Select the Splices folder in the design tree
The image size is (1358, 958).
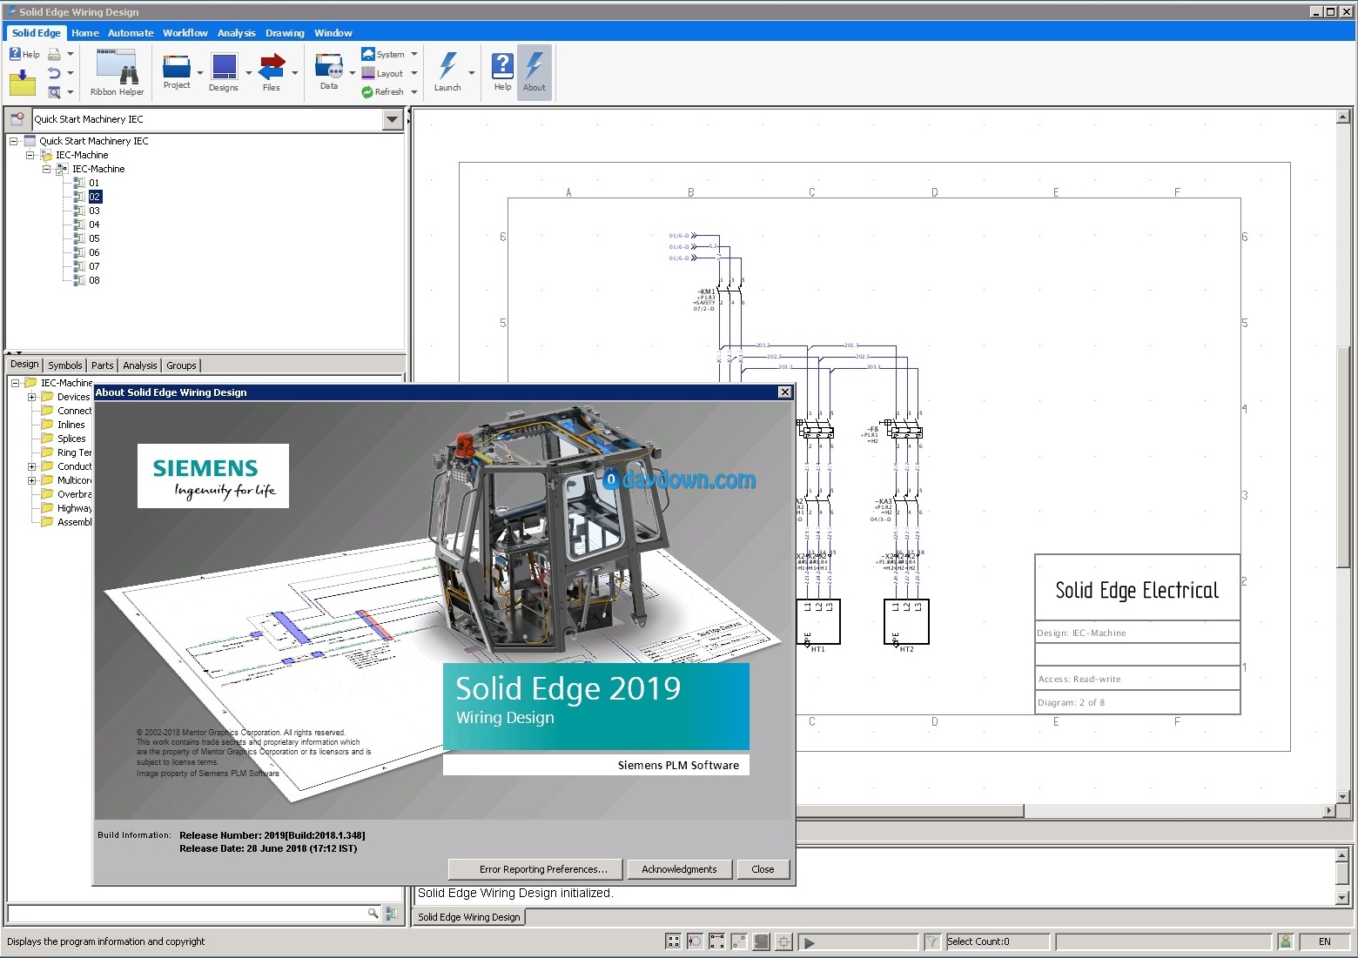[x=71, y=439]
